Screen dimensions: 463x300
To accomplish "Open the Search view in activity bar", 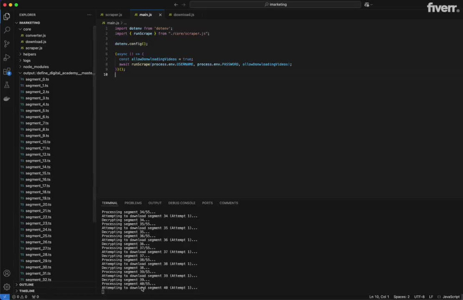I will tap(6, 30).
